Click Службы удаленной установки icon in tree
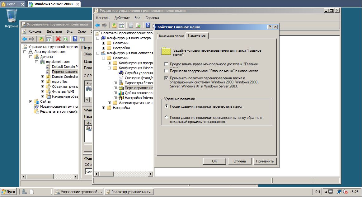This screenshot has height=197, width=362. point(121,73)
